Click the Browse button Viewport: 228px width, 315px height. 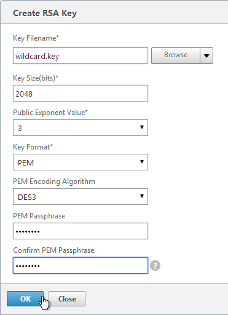point(176,55)
